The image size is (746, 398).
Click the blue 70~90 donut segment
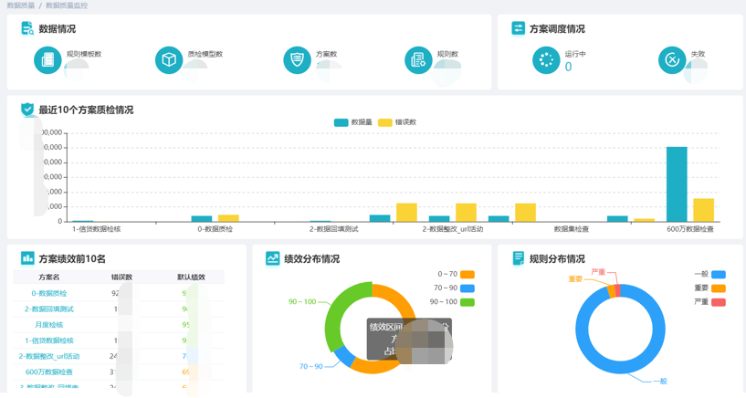click(x=344, y=356)
